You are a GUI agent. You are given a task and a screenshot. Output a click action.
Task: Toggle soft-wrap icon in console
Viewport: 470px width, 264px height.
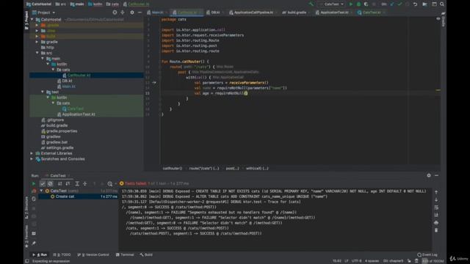pos(436,208)
